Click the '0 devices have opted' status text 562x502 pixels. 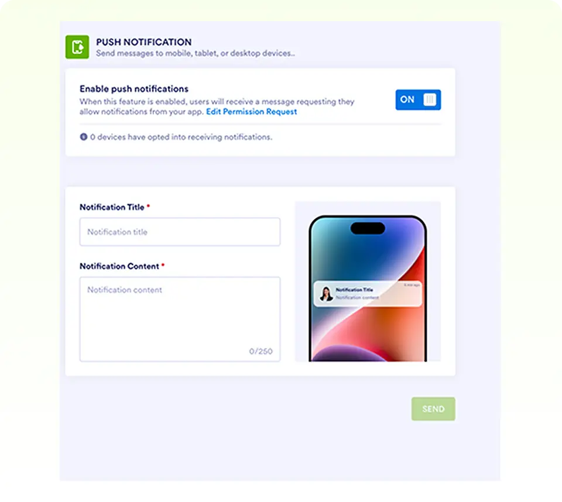point(181,137)
